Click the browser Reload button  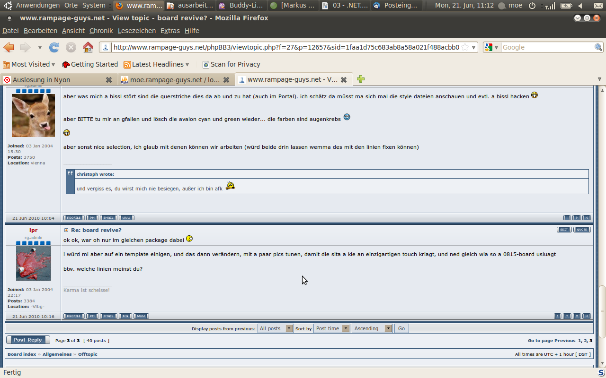tap(54, 47)
